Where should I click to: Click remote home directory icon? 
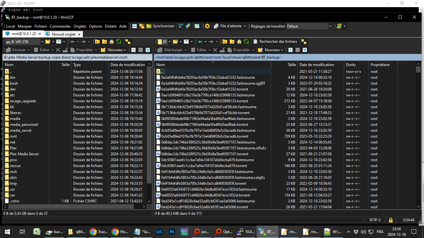239,42
